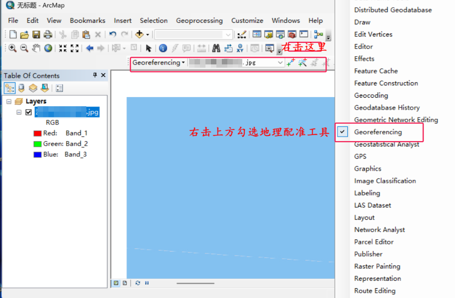Image resolution: width=455 pixels, height=298 pixels.
Task: Open the map scale combo box
Action: pyautogui.click(x=193, y=35)
